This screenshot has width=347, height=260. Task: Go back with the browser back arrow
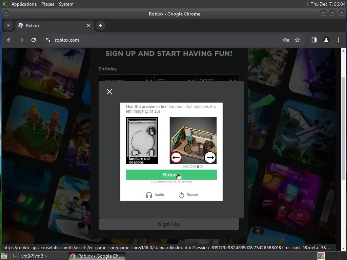pos(9,40)
